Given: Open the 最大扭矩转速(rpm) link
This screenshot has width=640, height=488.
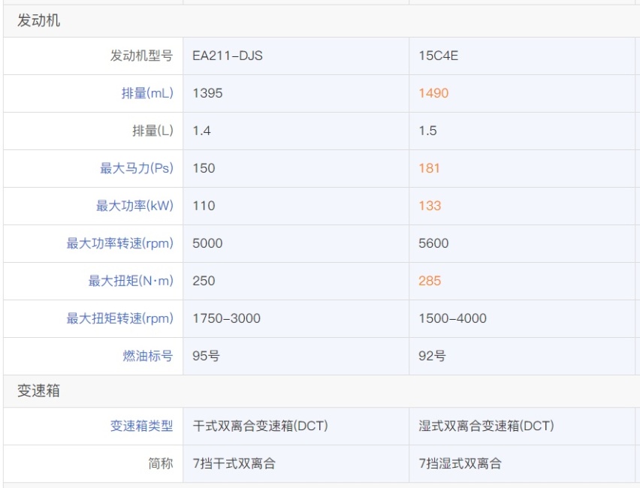Looking at the screenshot, I should (120, 318).
